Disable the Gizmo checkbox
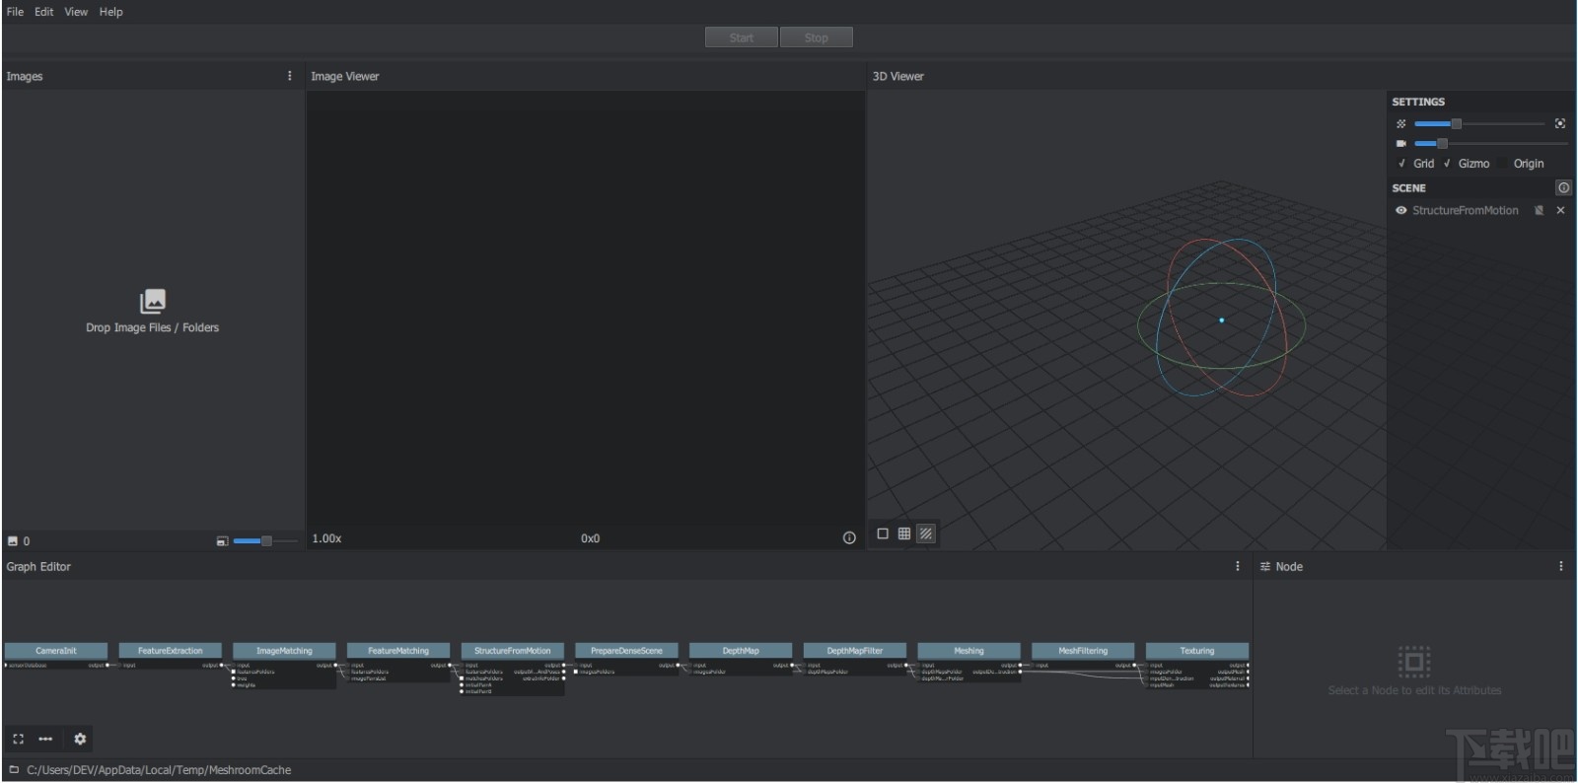Image resolution: width=1578 pixels, height=783 pixels. pos(1447,164)
